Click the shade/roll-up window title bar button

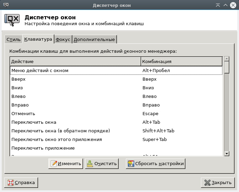[x=218, y=5]
